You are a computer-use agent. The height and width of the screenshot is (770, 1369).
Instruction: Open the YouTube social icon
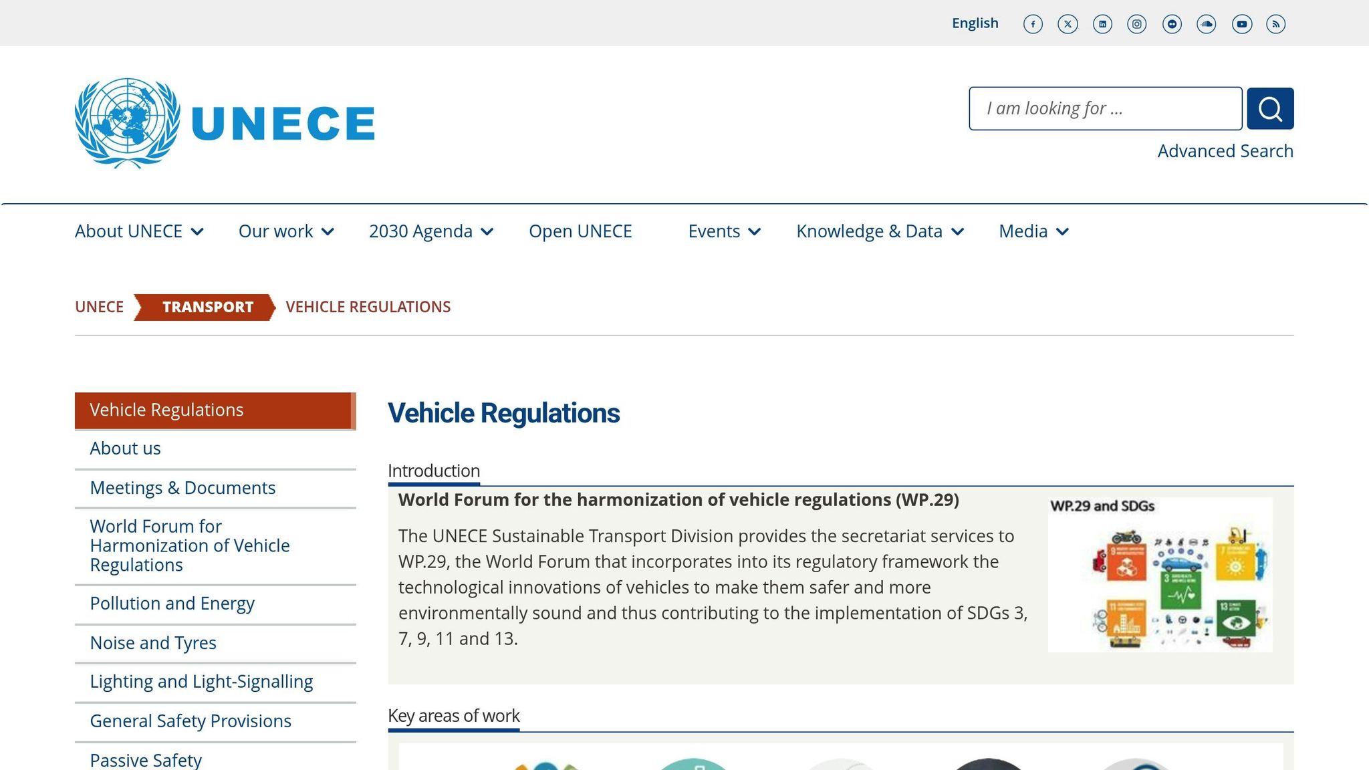click(x=1242, y=24)
